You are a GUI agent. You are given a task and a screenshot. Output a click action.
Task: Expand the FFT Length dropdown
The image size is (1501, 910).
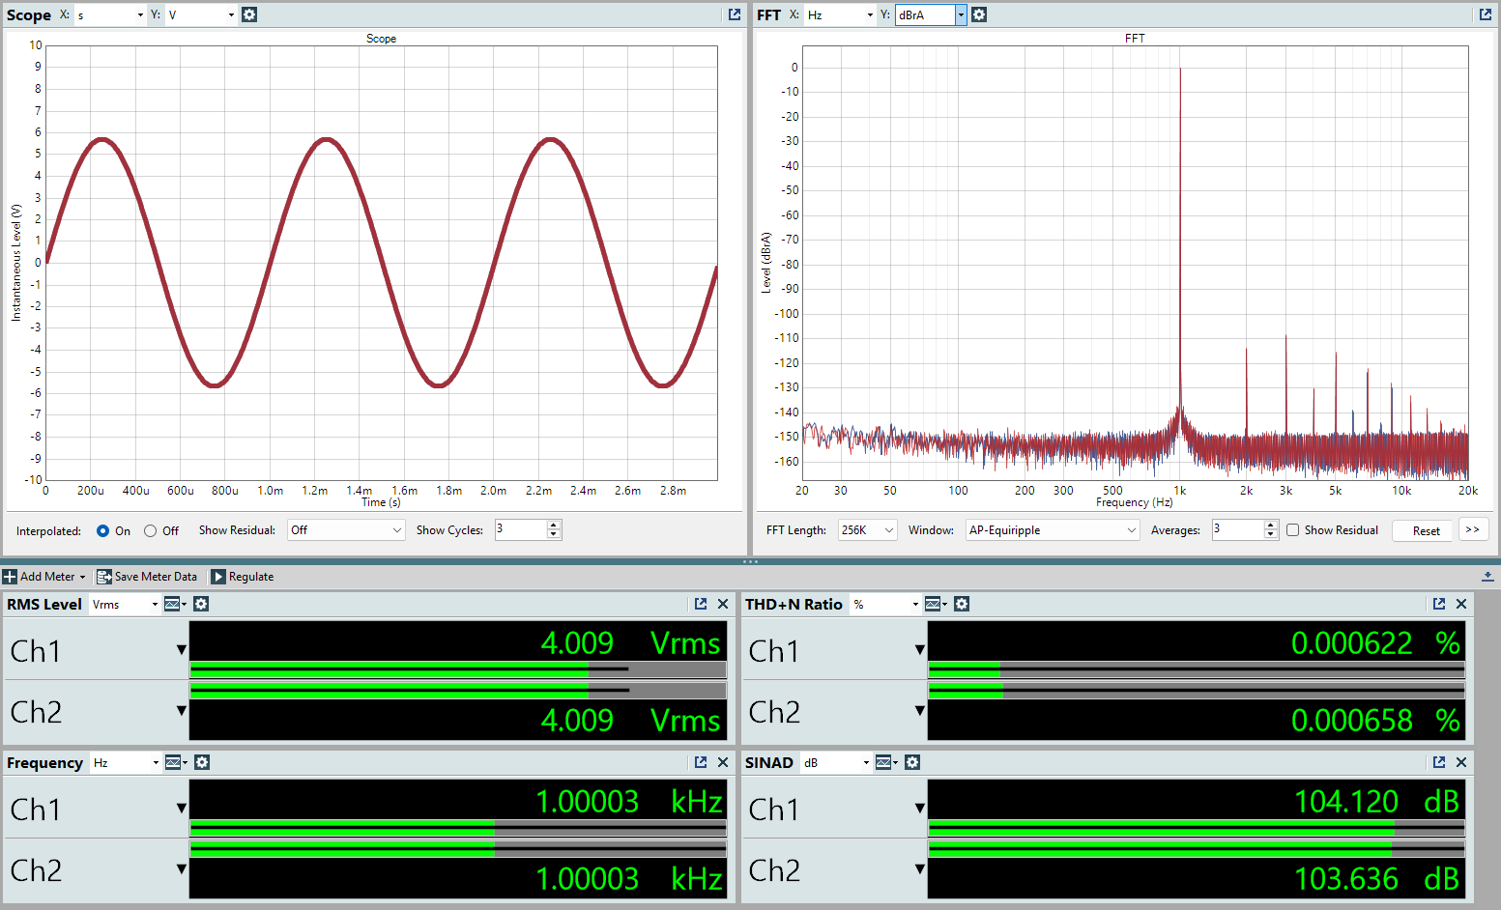pyautogui.click(x=867, y=530)
